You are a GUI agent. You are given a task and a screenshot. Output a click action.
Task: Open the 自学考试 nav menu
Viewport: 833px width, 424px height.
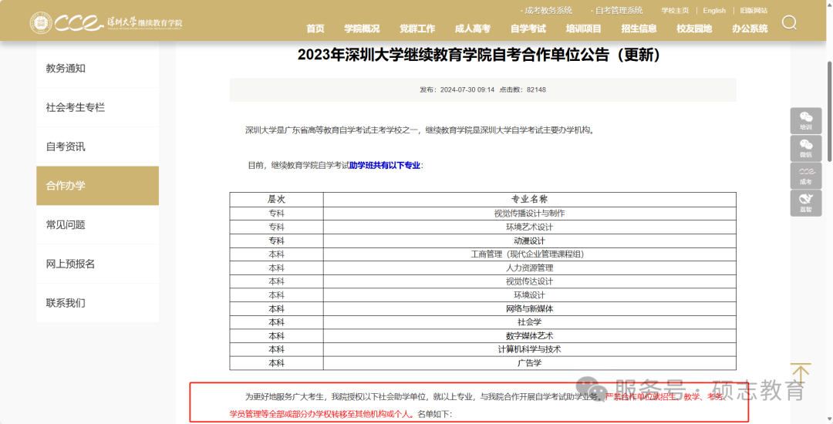coord(528,29)
